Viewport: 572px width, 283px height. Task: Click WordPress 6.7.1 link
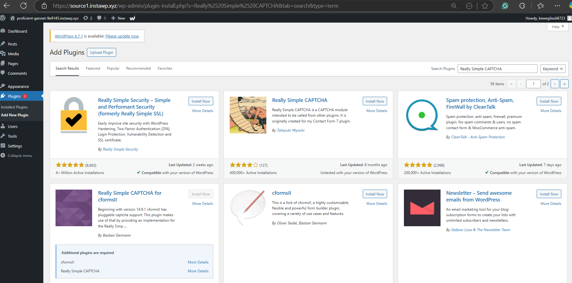pos(69,36)
